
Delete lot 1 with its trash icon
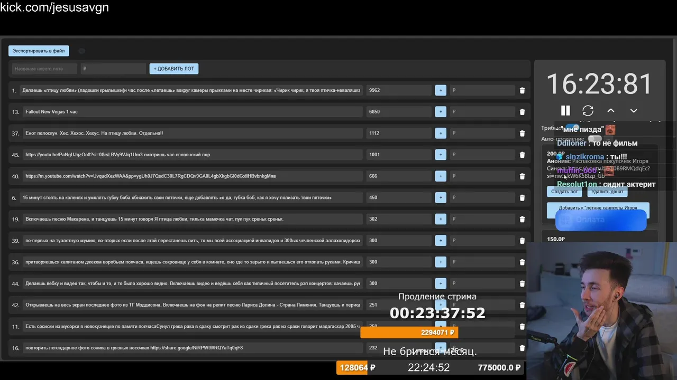click(522, 90)
